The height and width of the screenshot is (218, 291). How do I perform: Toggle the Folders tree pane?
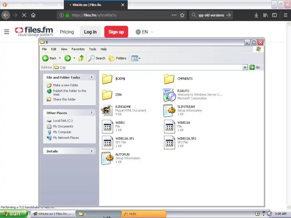click(117, 58)
